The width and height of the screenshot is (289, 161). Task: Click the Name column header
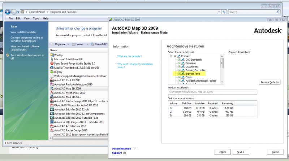[x=53, y=50]
